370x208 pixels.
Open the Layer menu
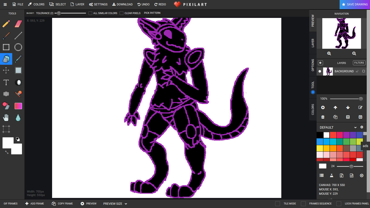(x=77, y=4)
